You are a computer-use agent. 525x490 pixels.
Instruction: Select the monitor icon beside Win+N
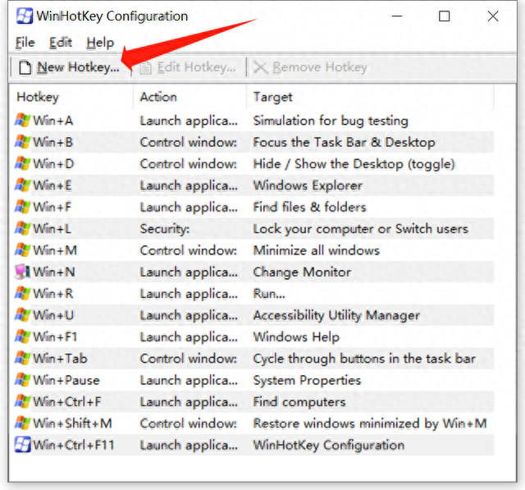pyautogui.click(x=22, y=272)
